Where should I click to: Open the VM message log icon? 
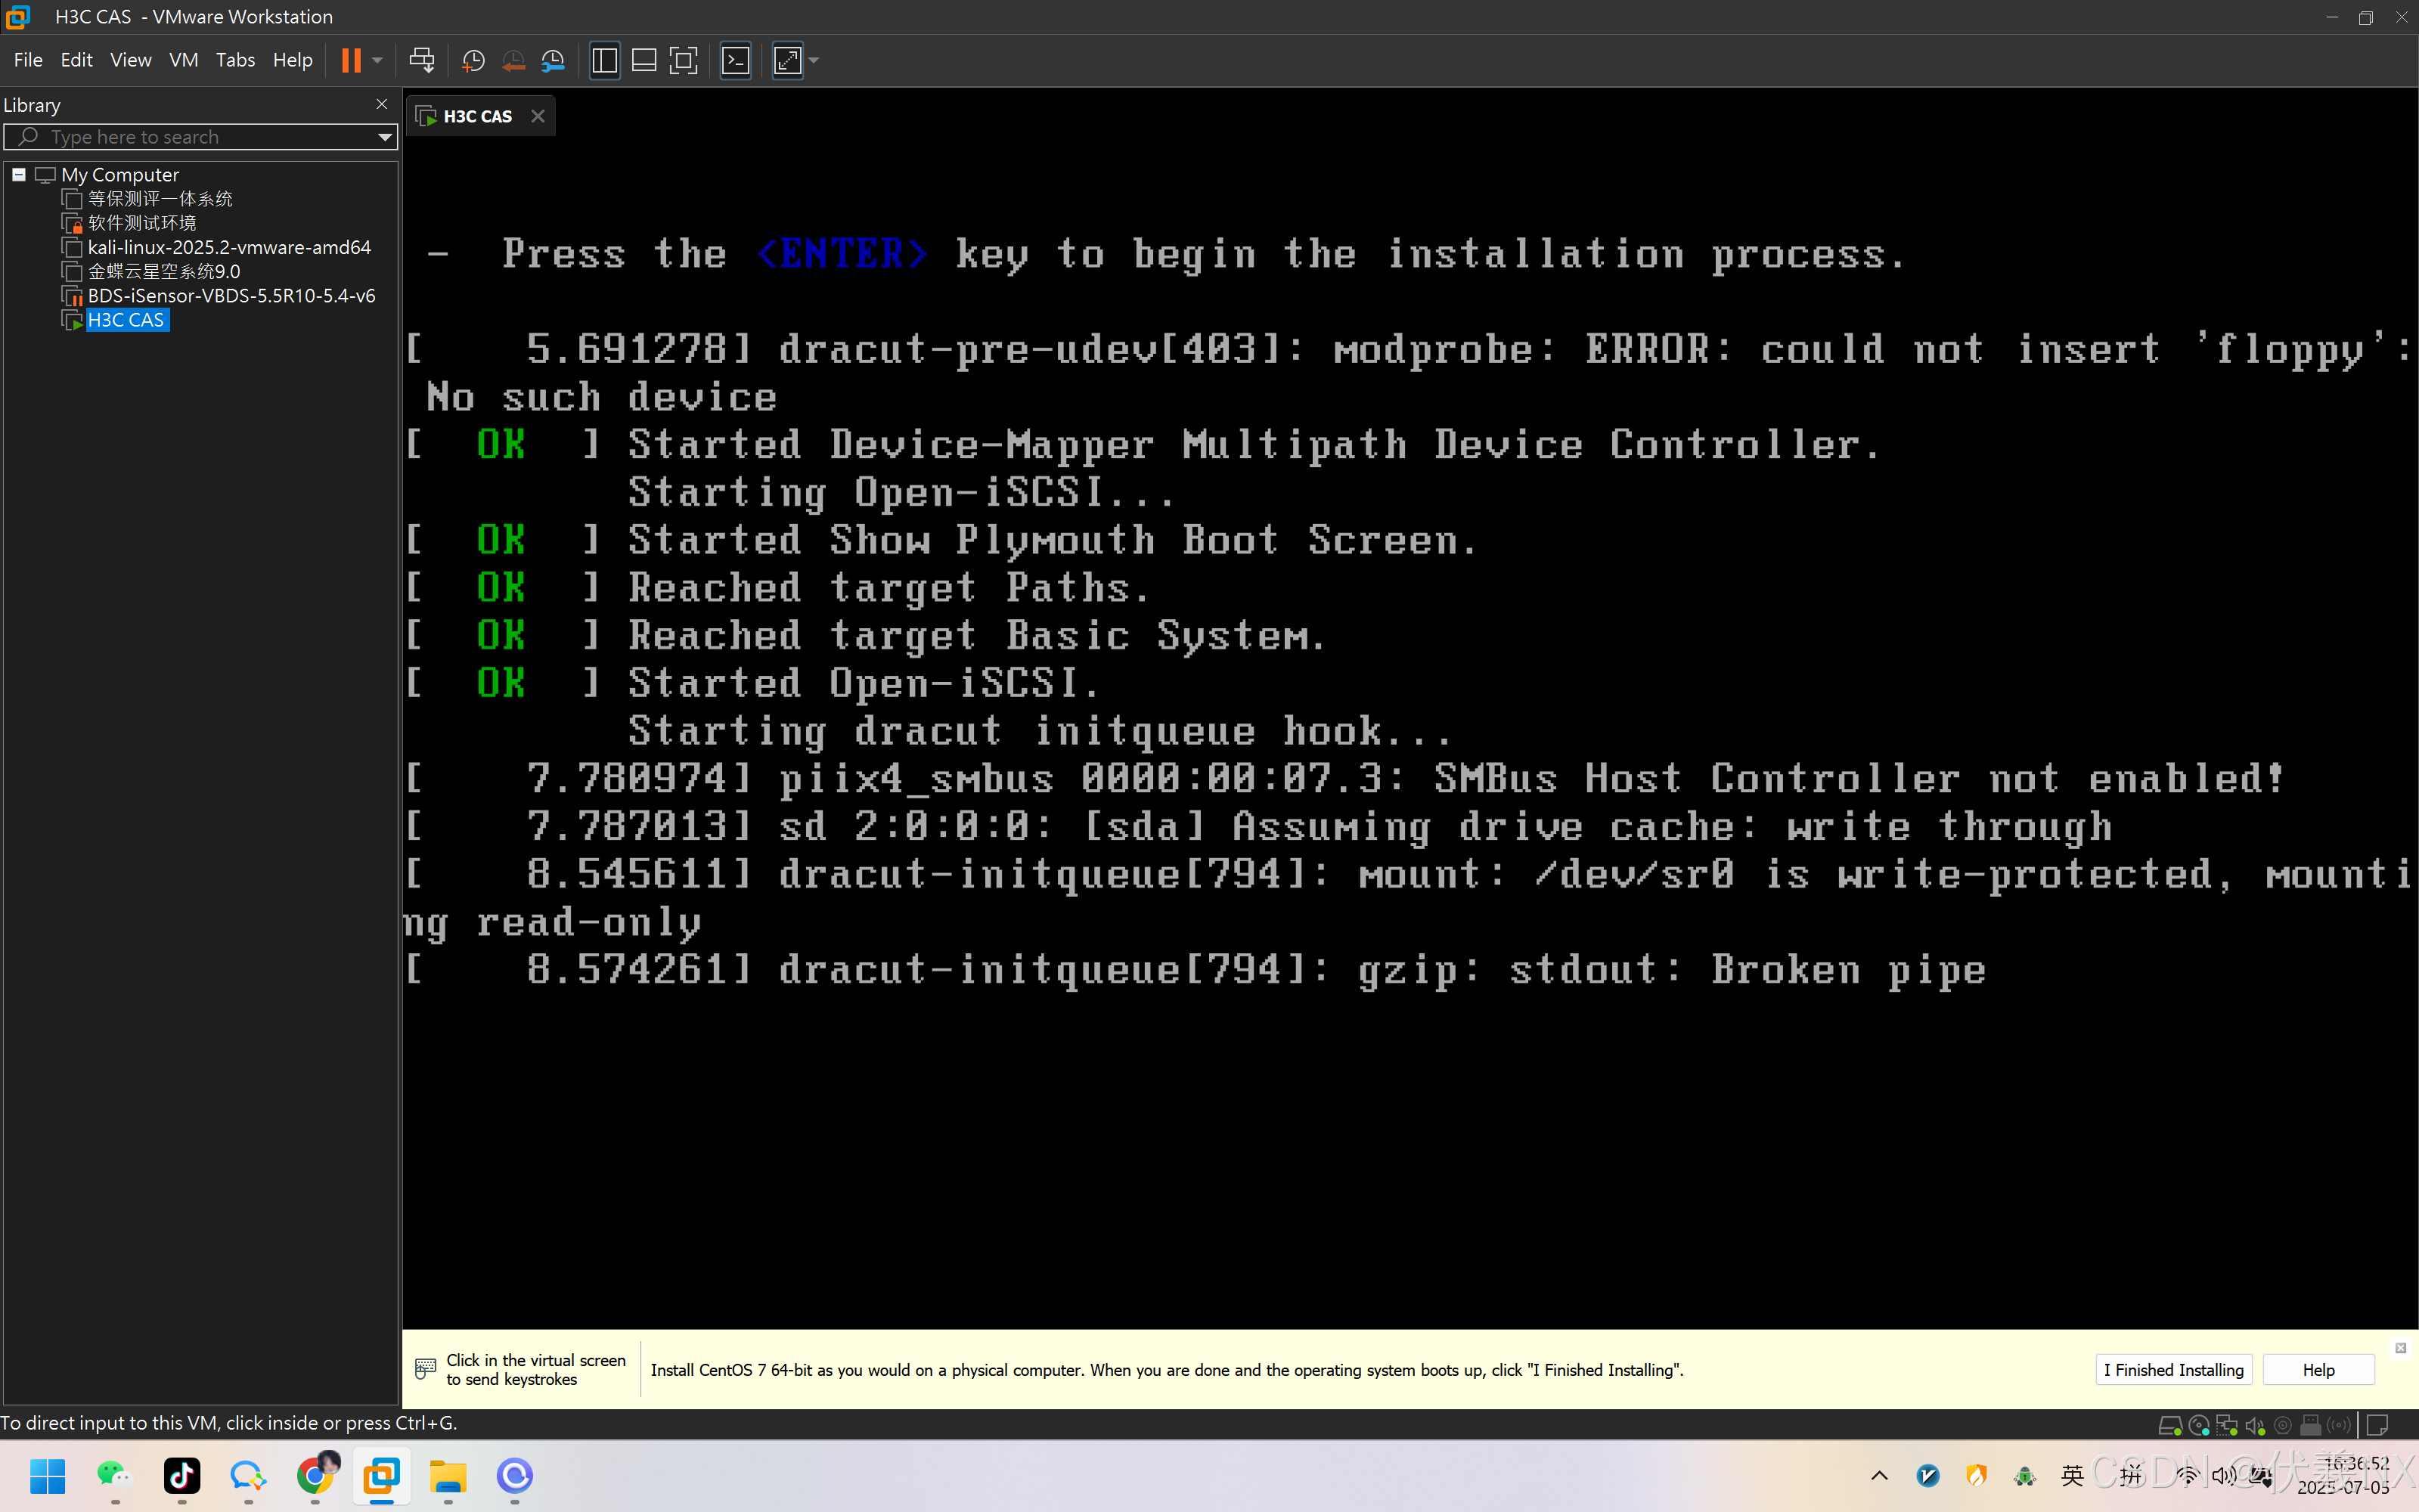(x=2377, y=1425)
